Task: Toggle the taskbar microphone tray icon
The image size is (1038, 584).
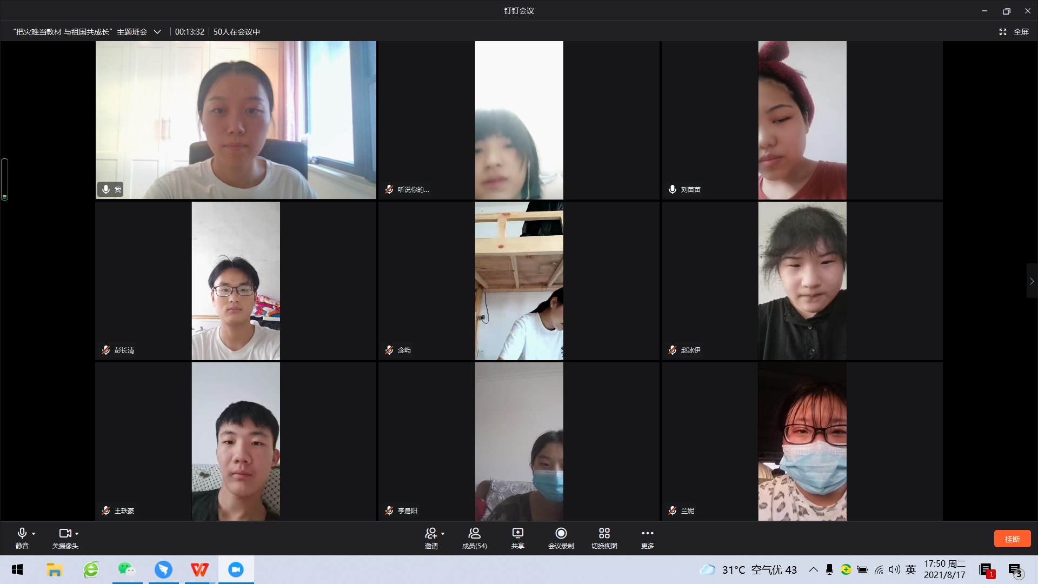Action: [829, 569]
